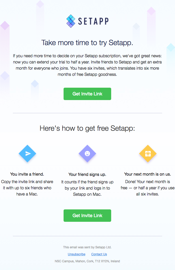The height and width of the screenshot is (270, 175).
Task: Click the 'It counts if the friend' description
Action: click(87, 188)
